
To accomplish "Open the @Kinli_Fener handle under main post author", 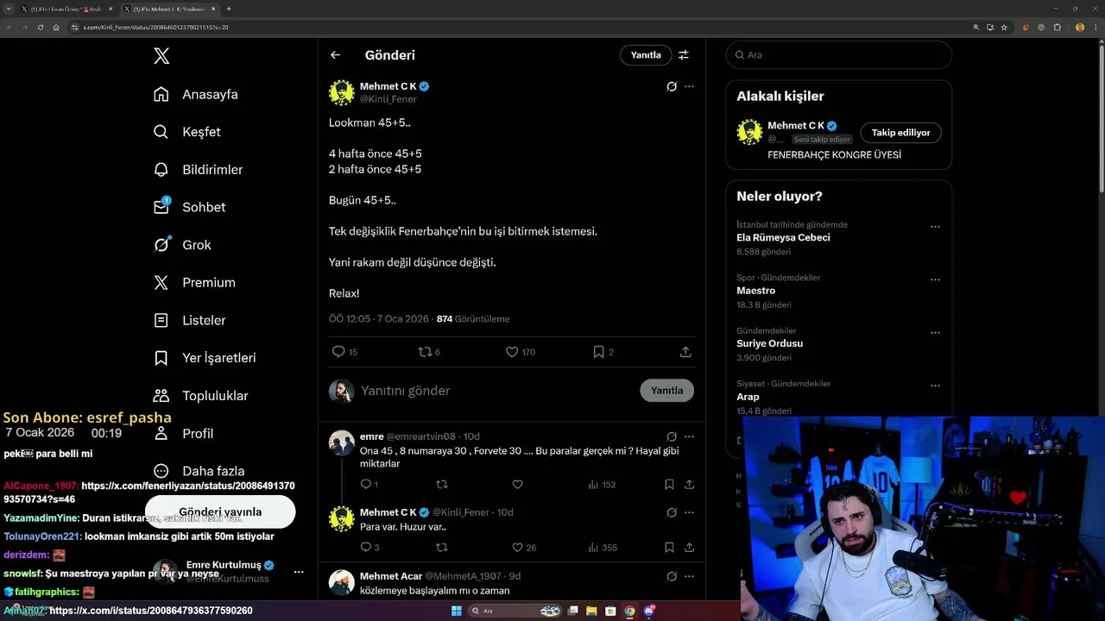I will coord(388,99).
